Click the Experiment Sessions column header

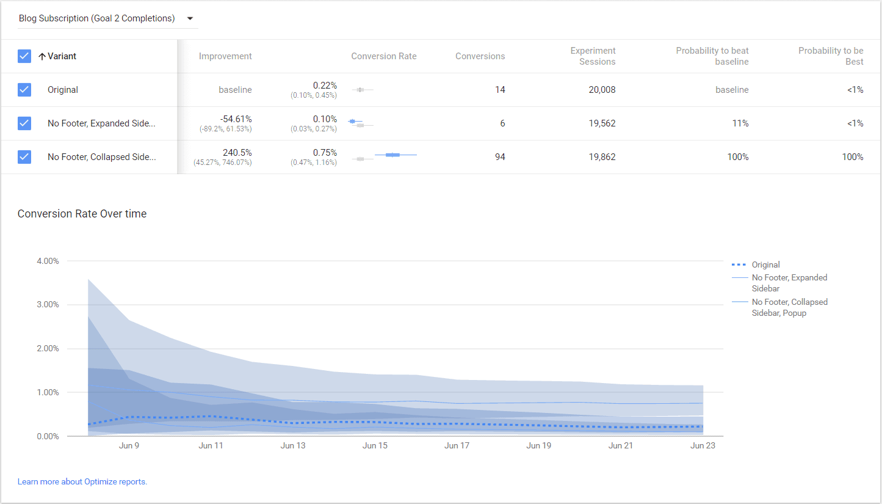pos(593,56)
